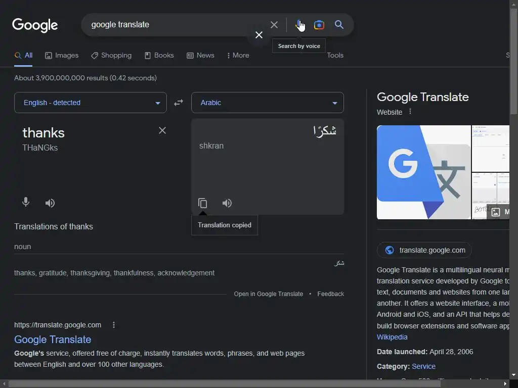Open the source language dropdown
Viewport: 518px width, 388px height.
pyautogui.click(x=91, y=103)
